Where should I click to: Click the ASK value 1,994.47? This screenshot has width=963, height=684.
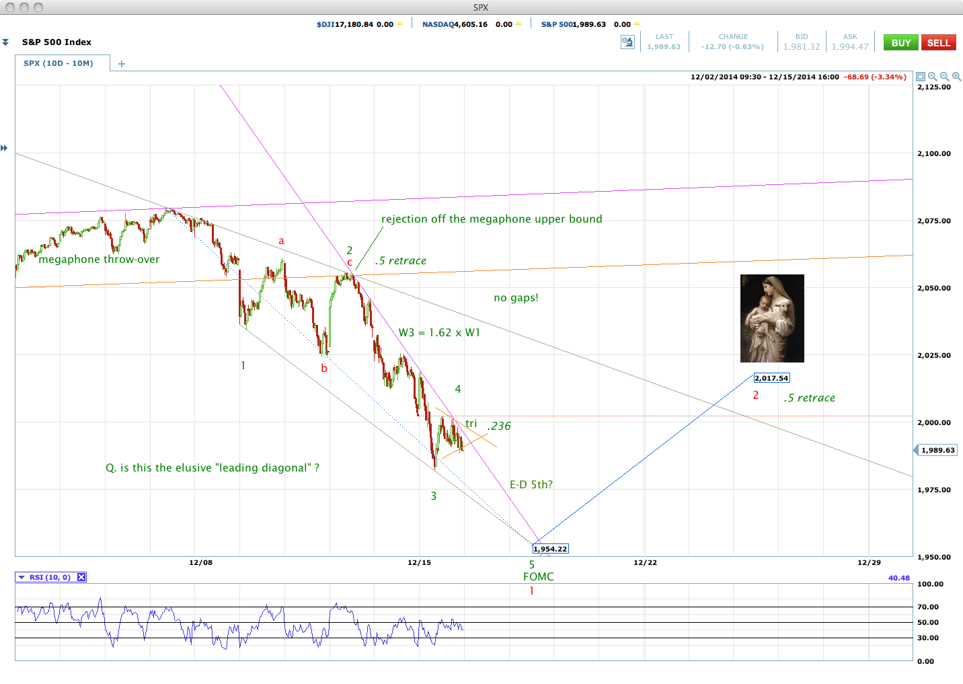coord(850,47)
